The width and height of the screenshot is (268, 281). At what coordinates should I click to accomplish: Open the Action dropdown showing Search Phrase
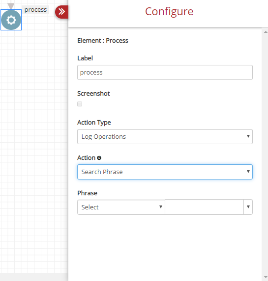tap(165, 172)
